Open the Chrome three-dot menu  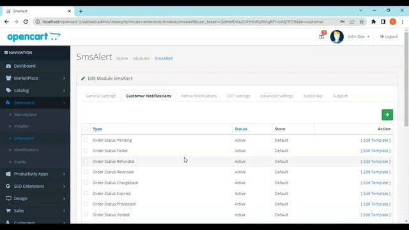(403, 22)
